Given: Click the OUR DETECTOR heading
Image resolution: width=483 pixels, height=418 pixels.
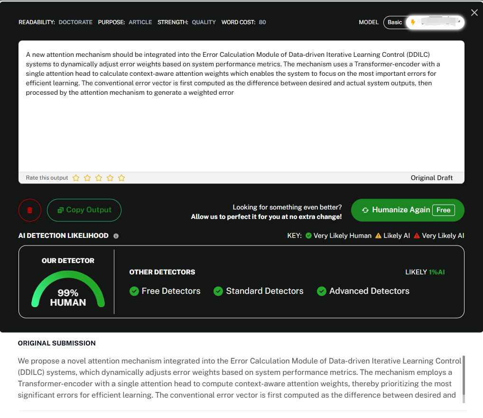Looking at the screenshot, I should (x=68, y=261).
